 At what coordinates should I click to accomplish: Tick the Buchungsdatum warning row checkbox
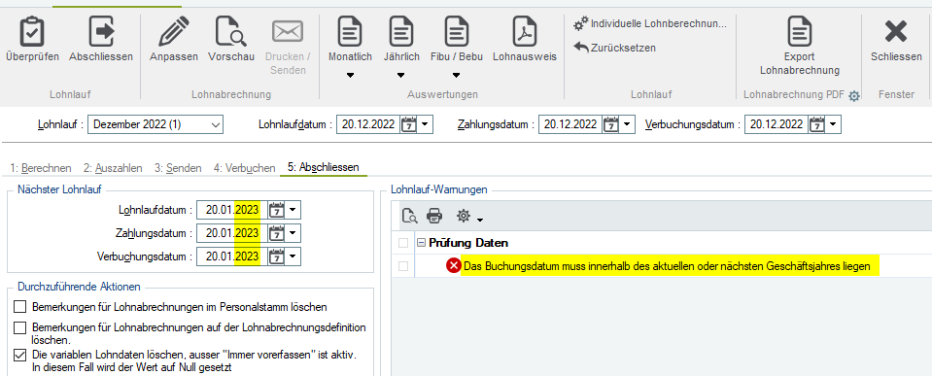[x=403, y=267]
